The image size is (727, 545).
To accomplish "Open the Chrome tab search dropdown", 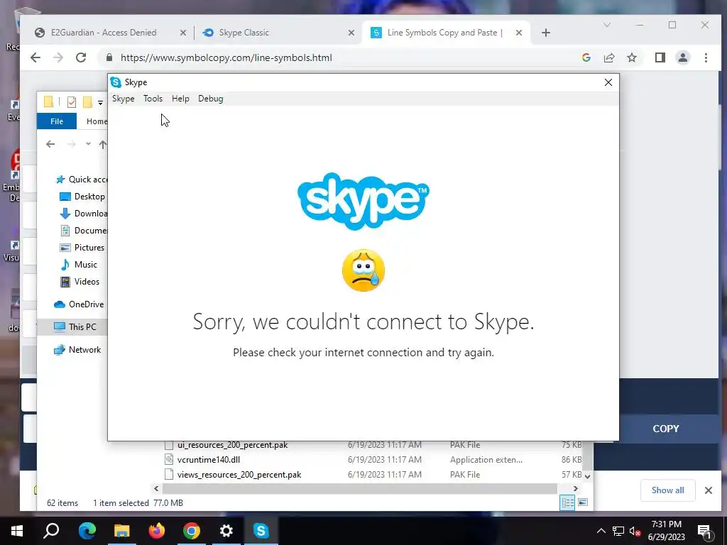I will click(607, 25).
